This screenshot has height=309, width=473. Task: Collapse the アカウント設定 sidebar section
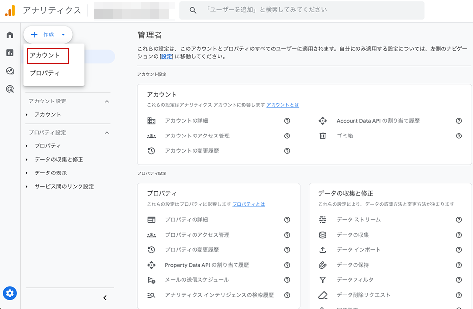point(107,101)
